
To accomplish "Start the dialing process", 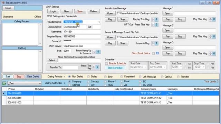I will click(x=8, y=76).
